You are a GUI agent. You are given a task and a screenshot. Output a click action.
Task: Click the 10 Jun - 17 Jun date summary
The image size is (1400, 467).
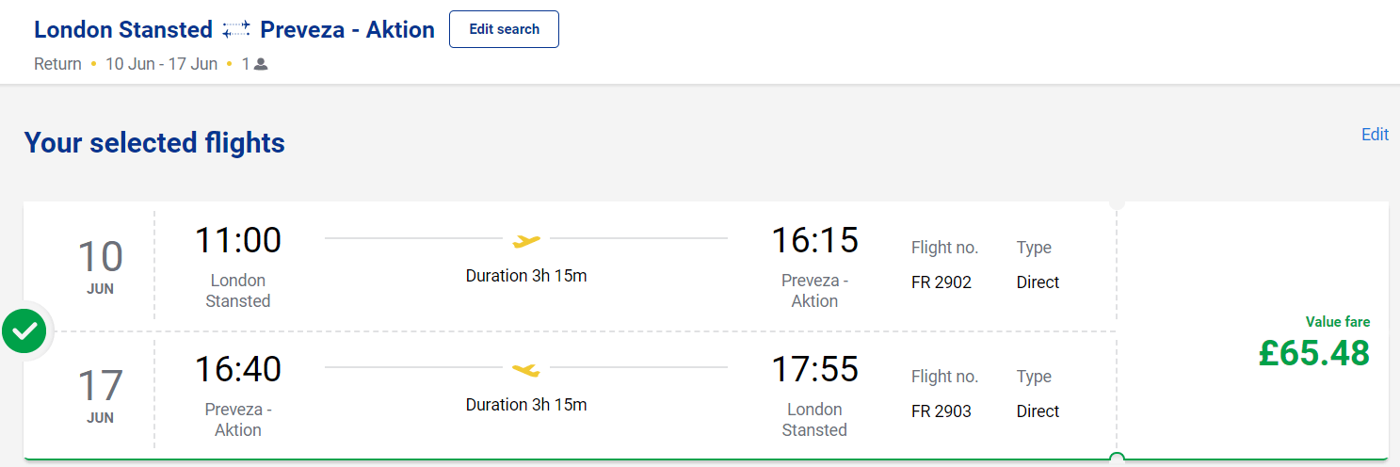pos(161,65)
